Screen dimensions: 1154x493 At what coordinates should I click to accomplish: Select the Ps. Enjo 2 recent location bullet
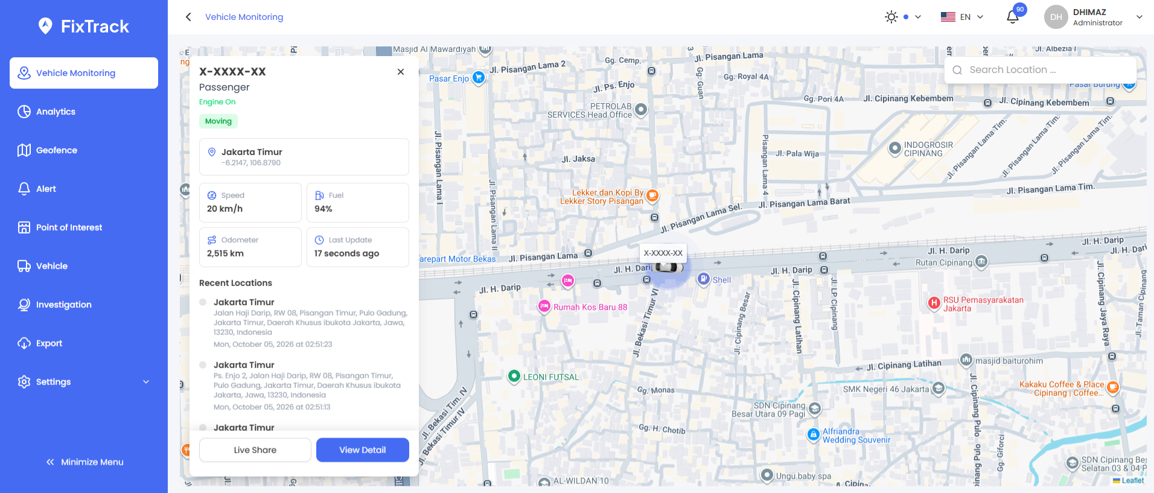[x=203, y=365]
